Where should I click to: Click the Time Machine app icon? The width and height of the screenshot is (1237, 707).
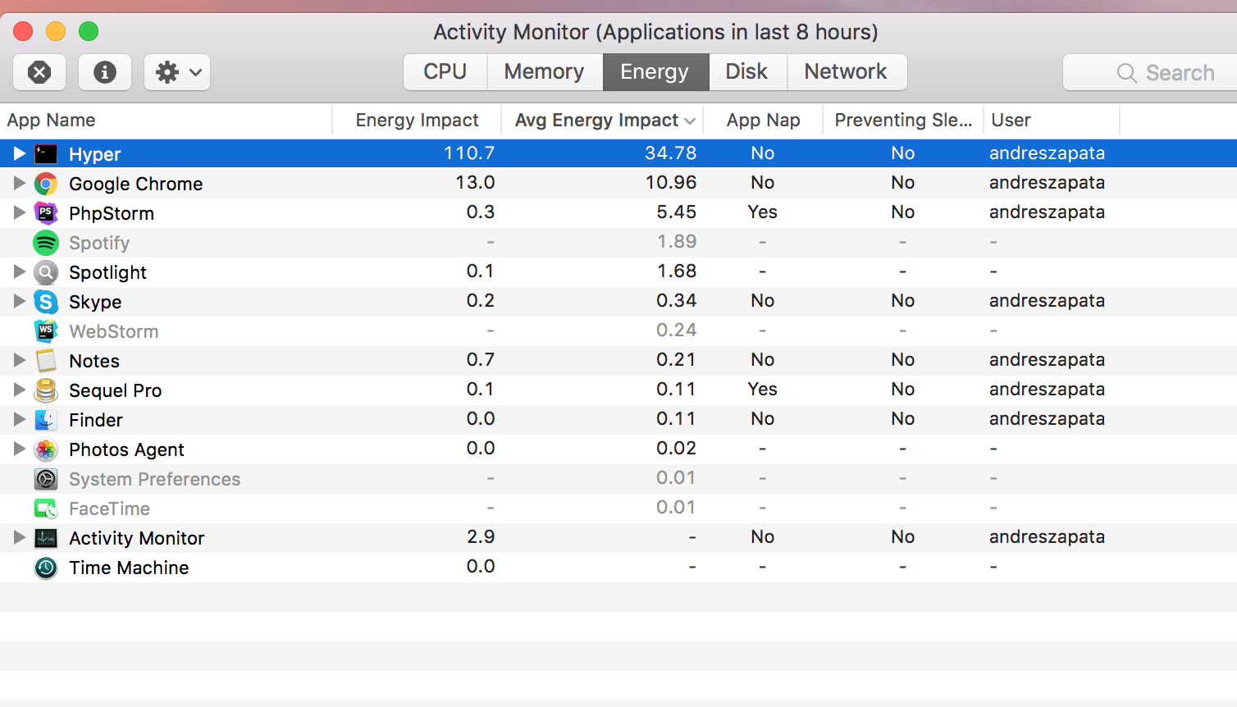[x=46, y=567]
